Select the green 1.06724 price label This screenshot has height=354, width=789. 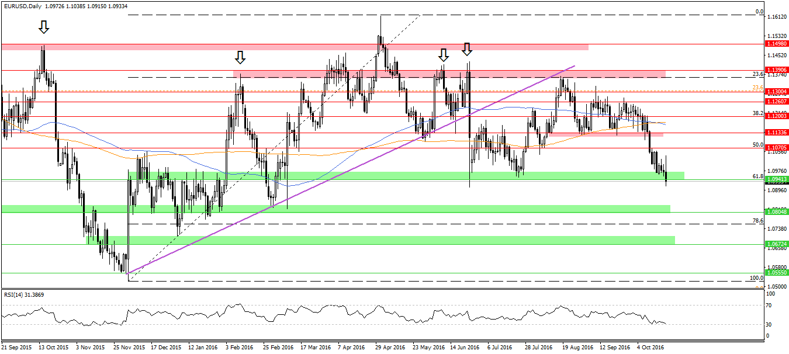(777, 244)
